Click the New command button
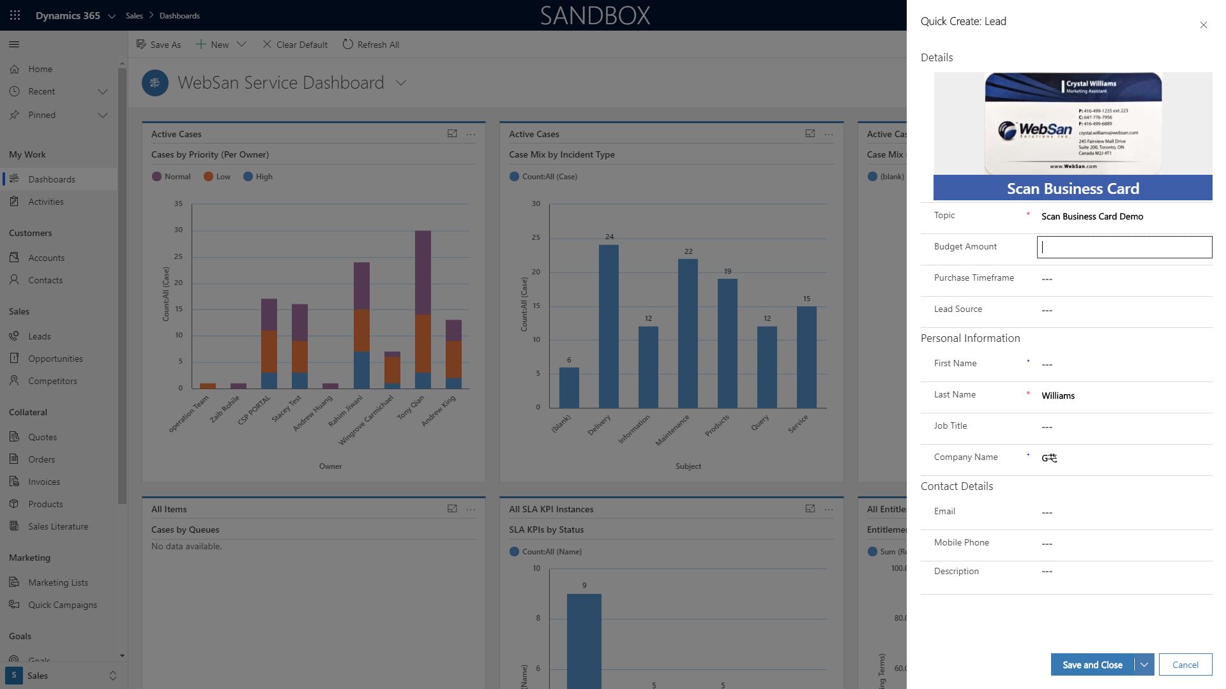Viewport: 1226px width, 689px height. pos(213,45)
